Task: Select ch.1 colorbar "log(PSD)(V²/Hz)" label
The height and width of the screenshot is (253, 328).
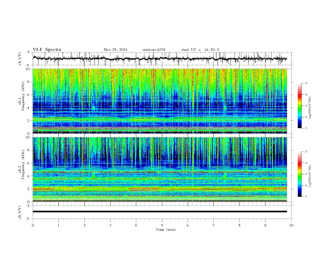Action: click(x=310, y=108)
